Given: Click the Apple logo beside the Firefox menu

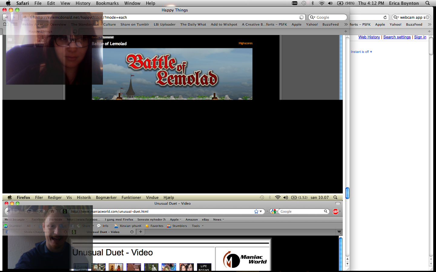Looking at the screenshot, I should (x=10, y=197).
